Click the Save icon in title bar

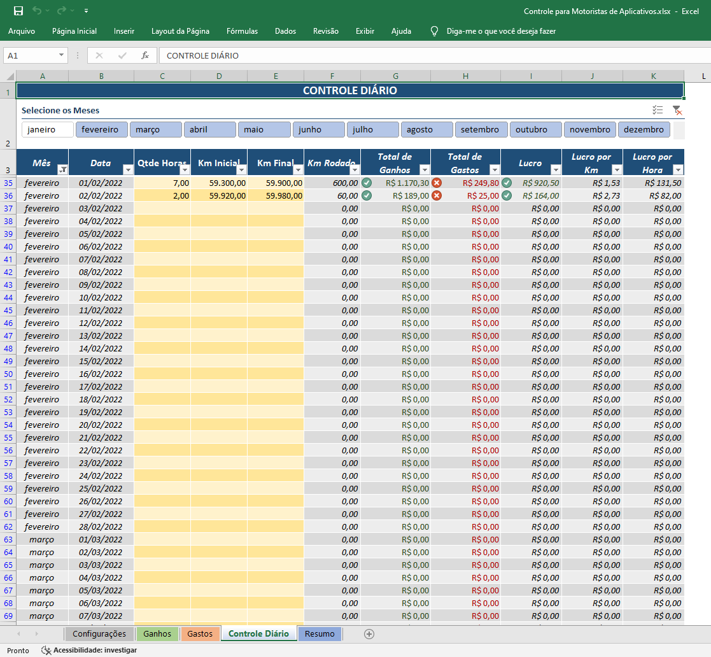pyautogui.click(x=18, y=11)
